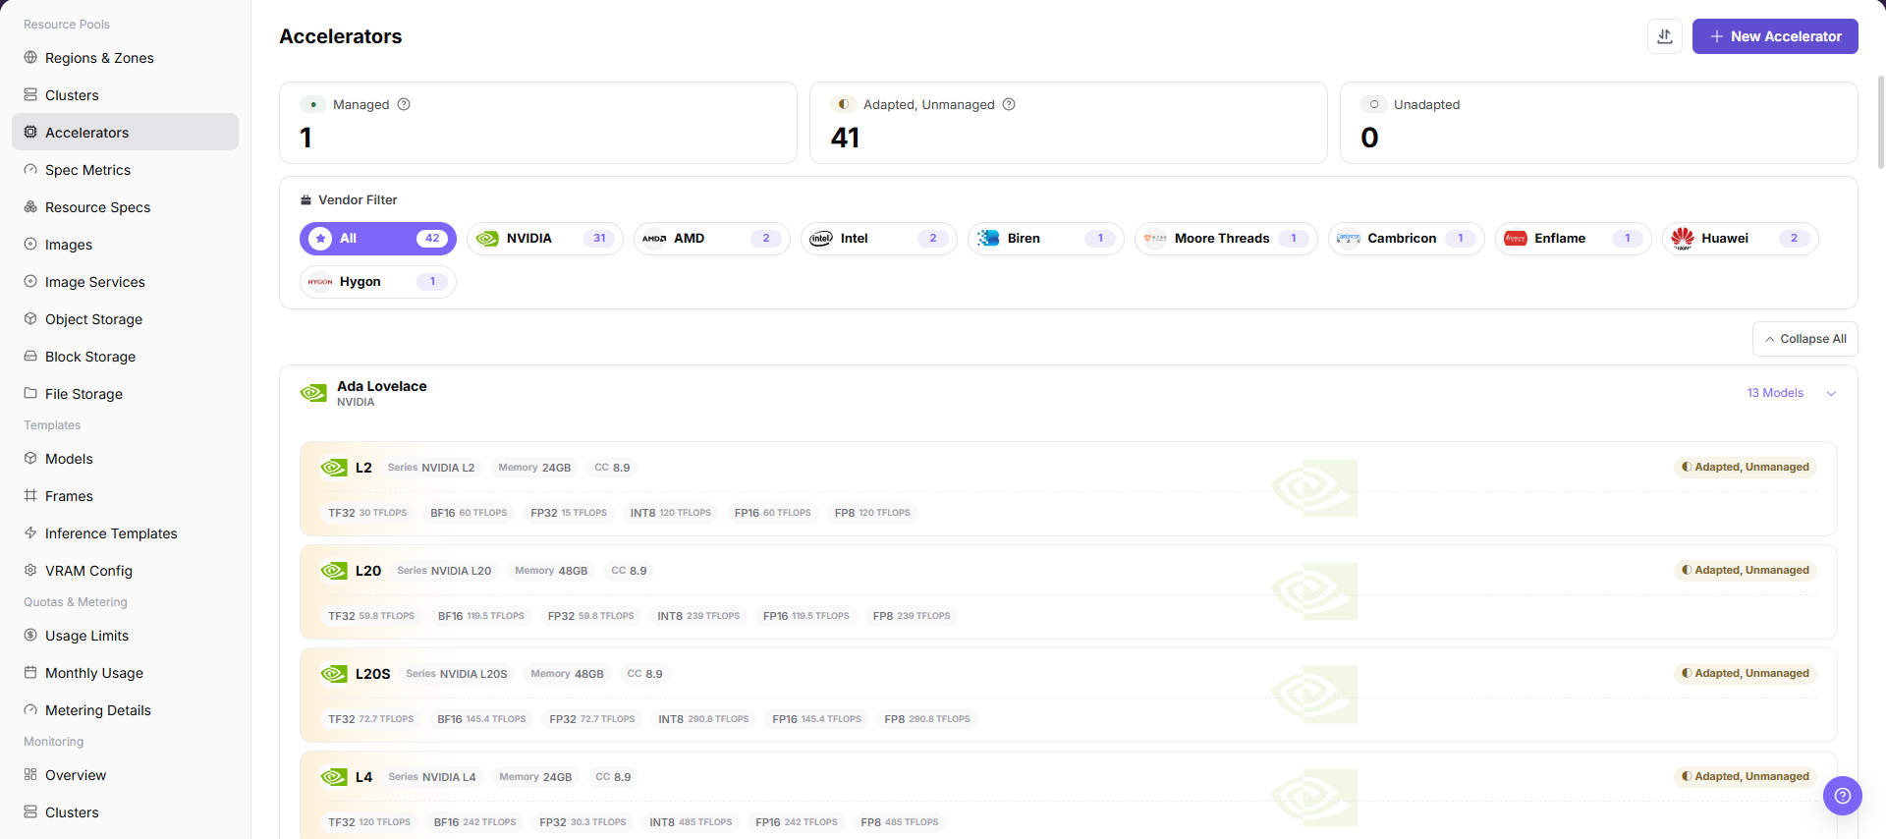
Task: Click the L4 BF16 242 TFLOPS tag
Action: [x=475, y=822]
